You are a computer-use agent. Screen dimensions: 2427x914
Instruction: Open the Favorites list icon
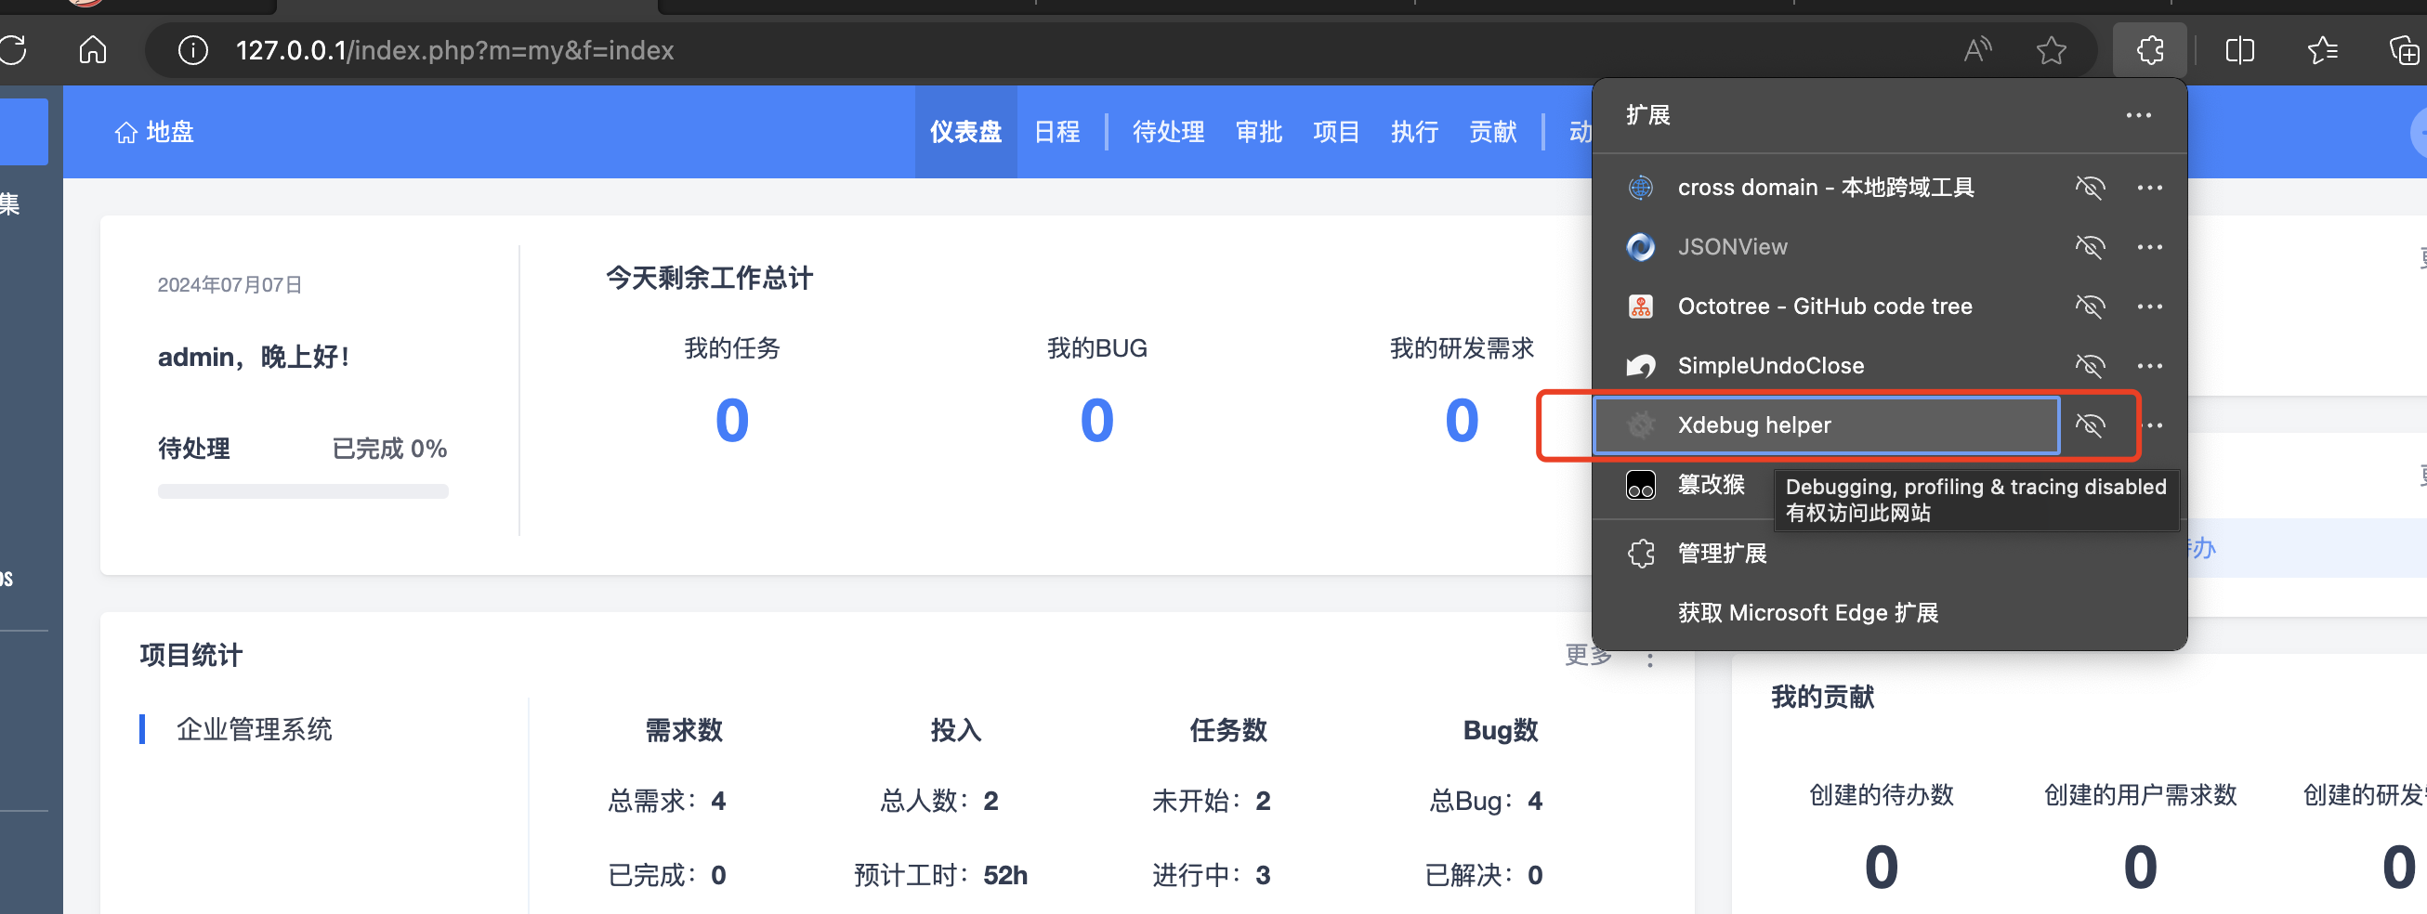pyautogui.click(x=2322, y=50)
